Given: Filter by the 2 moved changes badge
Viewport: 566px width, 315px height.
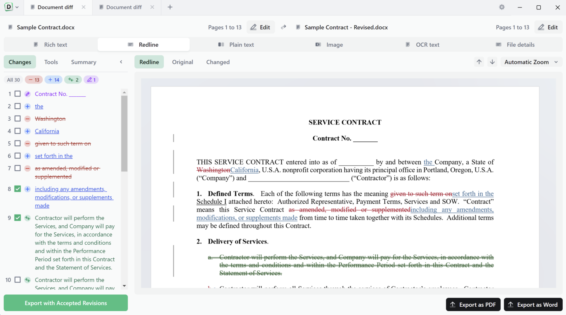Looking at the screenshot, I should tap(73, 80).
